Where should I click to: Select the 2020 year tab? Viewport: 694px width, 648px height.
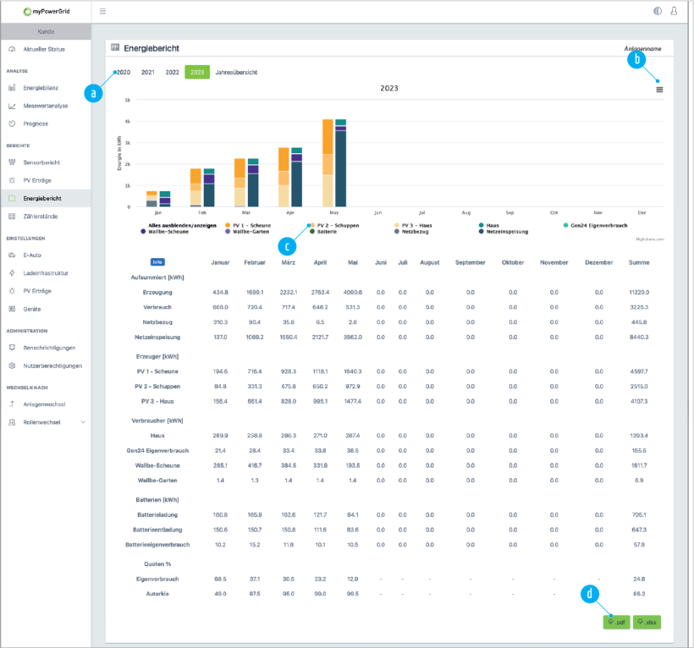[124, 73]
